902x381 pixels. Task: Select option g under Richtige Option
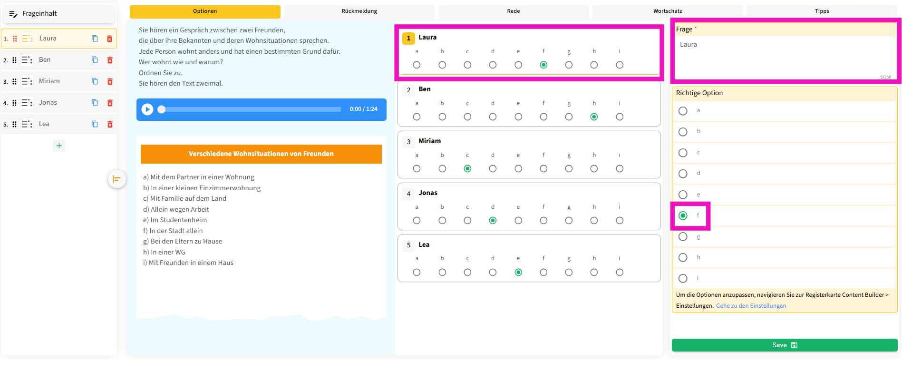click(683, 236)
